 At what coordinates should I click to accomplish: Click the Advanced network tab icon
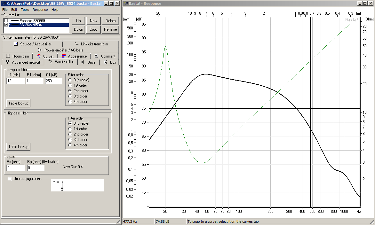[8, 62]
